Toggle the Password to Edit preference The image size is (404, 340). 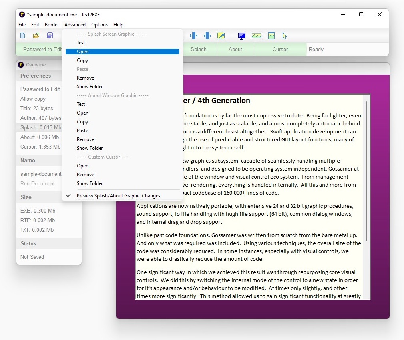(x=40, y=89)
